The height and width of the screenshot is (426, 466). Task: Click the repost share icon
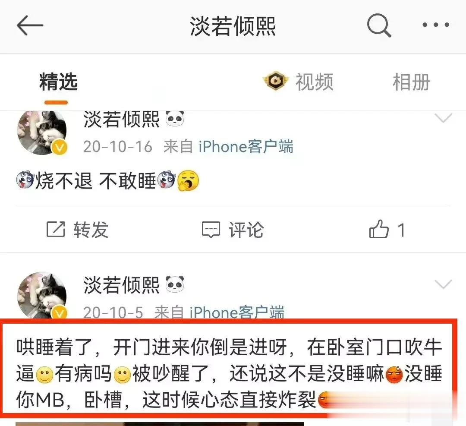[56, 230]
